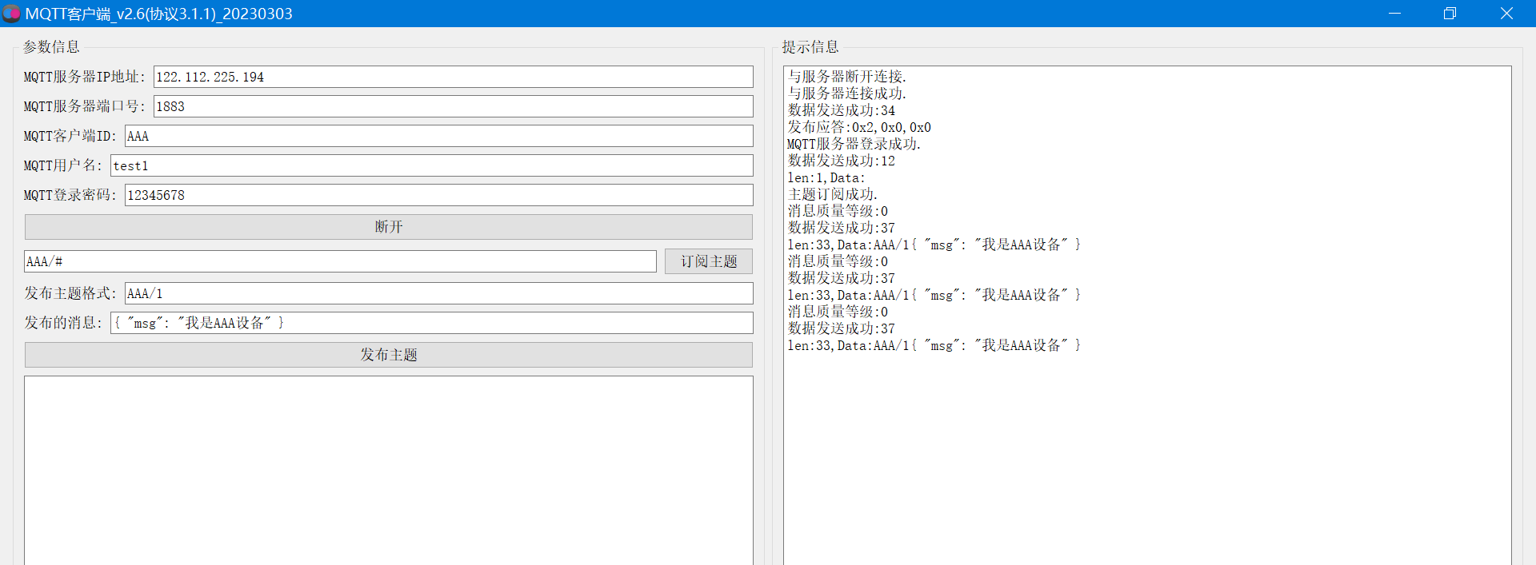This screenshot has width=1536, height=565.
Task: Click the MQTT username field containing test1
Action: click(x=431, y=165)
